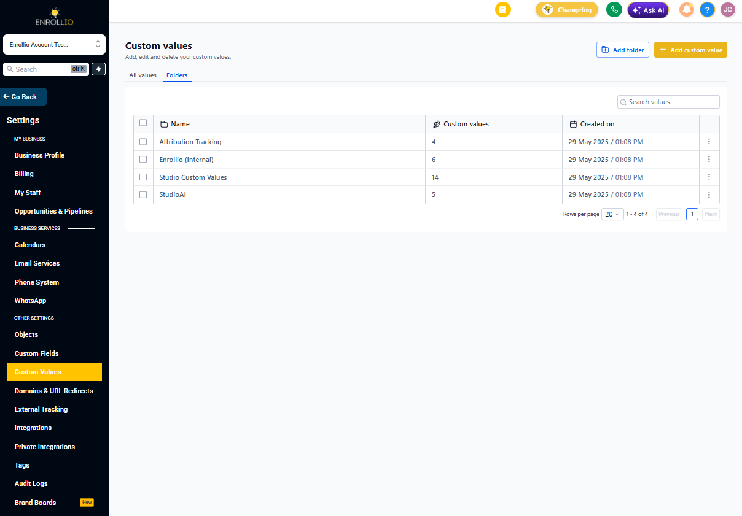Screen dimensions: 742x516
Task: Open the Enrollio (Internal) folder name
Action: (x=186, y=160)
